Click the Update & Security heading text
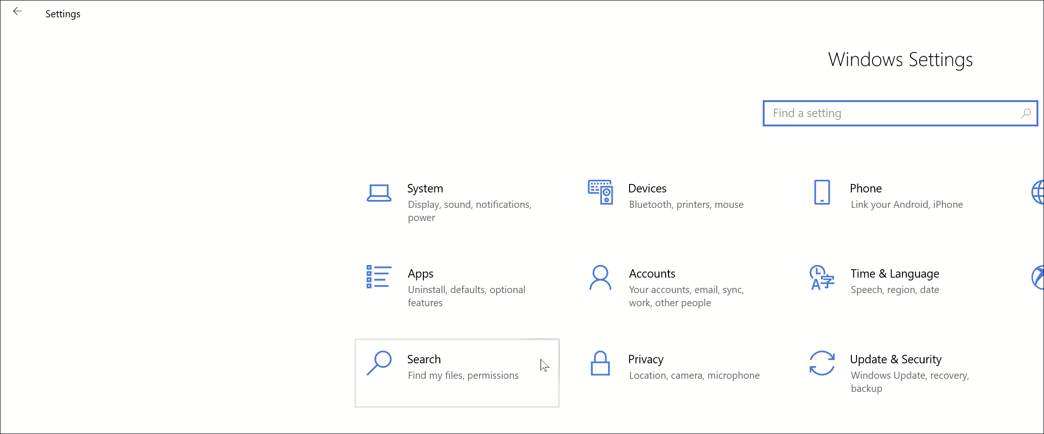The image size is (1044, 434). [895, 359]
